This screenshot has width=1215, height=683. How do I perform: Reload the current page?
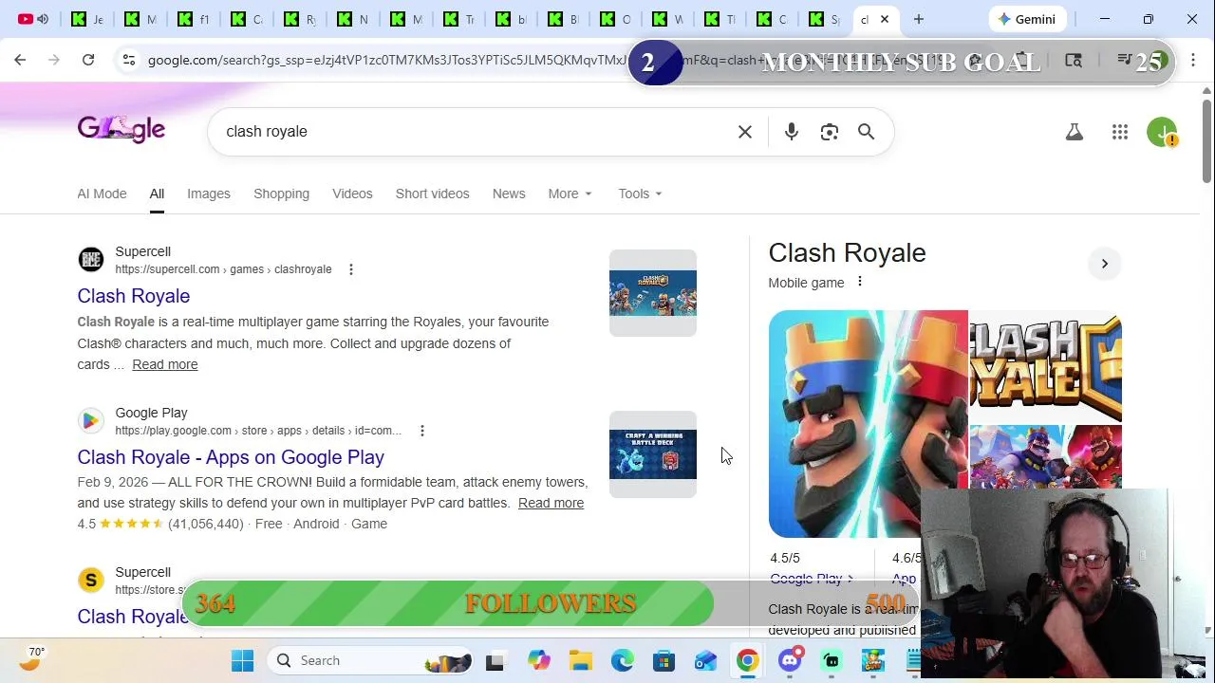[x=88, y=60]
